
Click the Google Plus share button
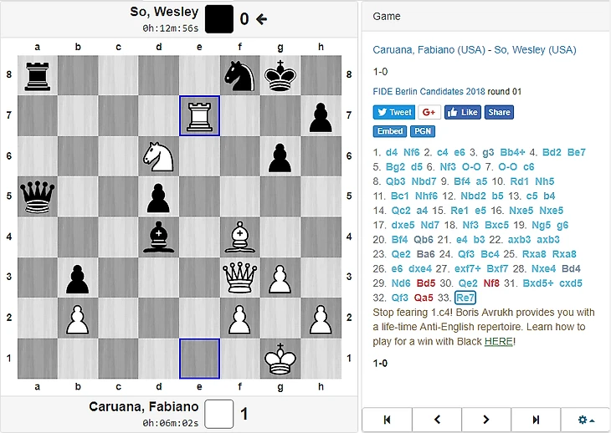[429, 113]
